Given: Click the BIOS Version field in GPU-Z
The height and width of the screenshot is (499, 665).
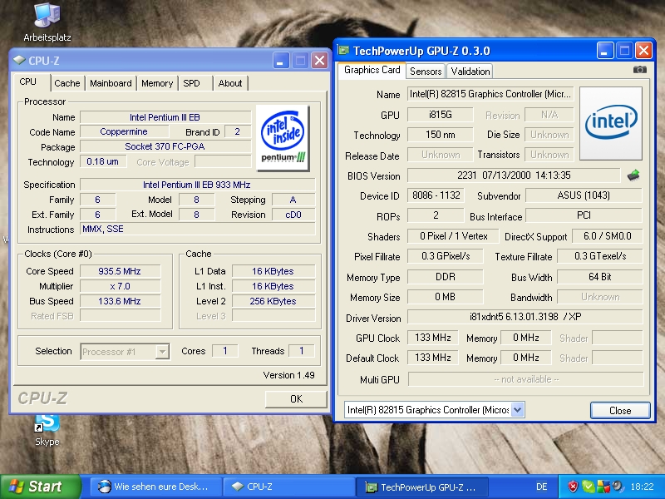Looking at the screenshot, I should (x=514, y=175).
